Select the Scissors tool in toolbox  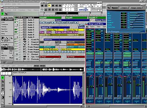(x=11, y=38)
